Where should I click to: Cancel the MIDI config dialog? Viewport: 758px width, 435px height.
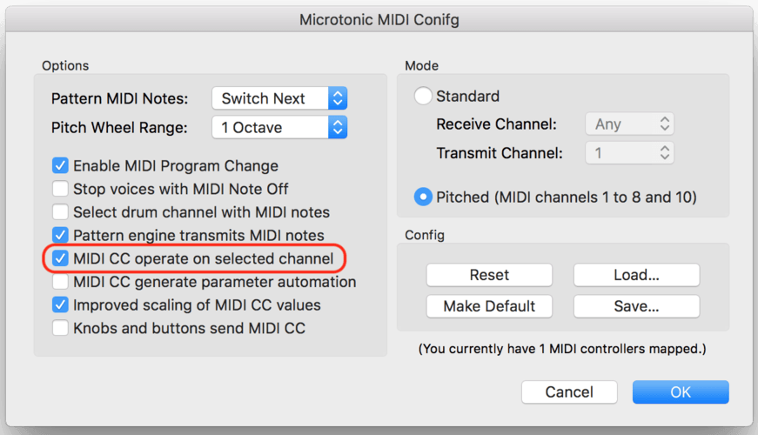coord(569,392)
